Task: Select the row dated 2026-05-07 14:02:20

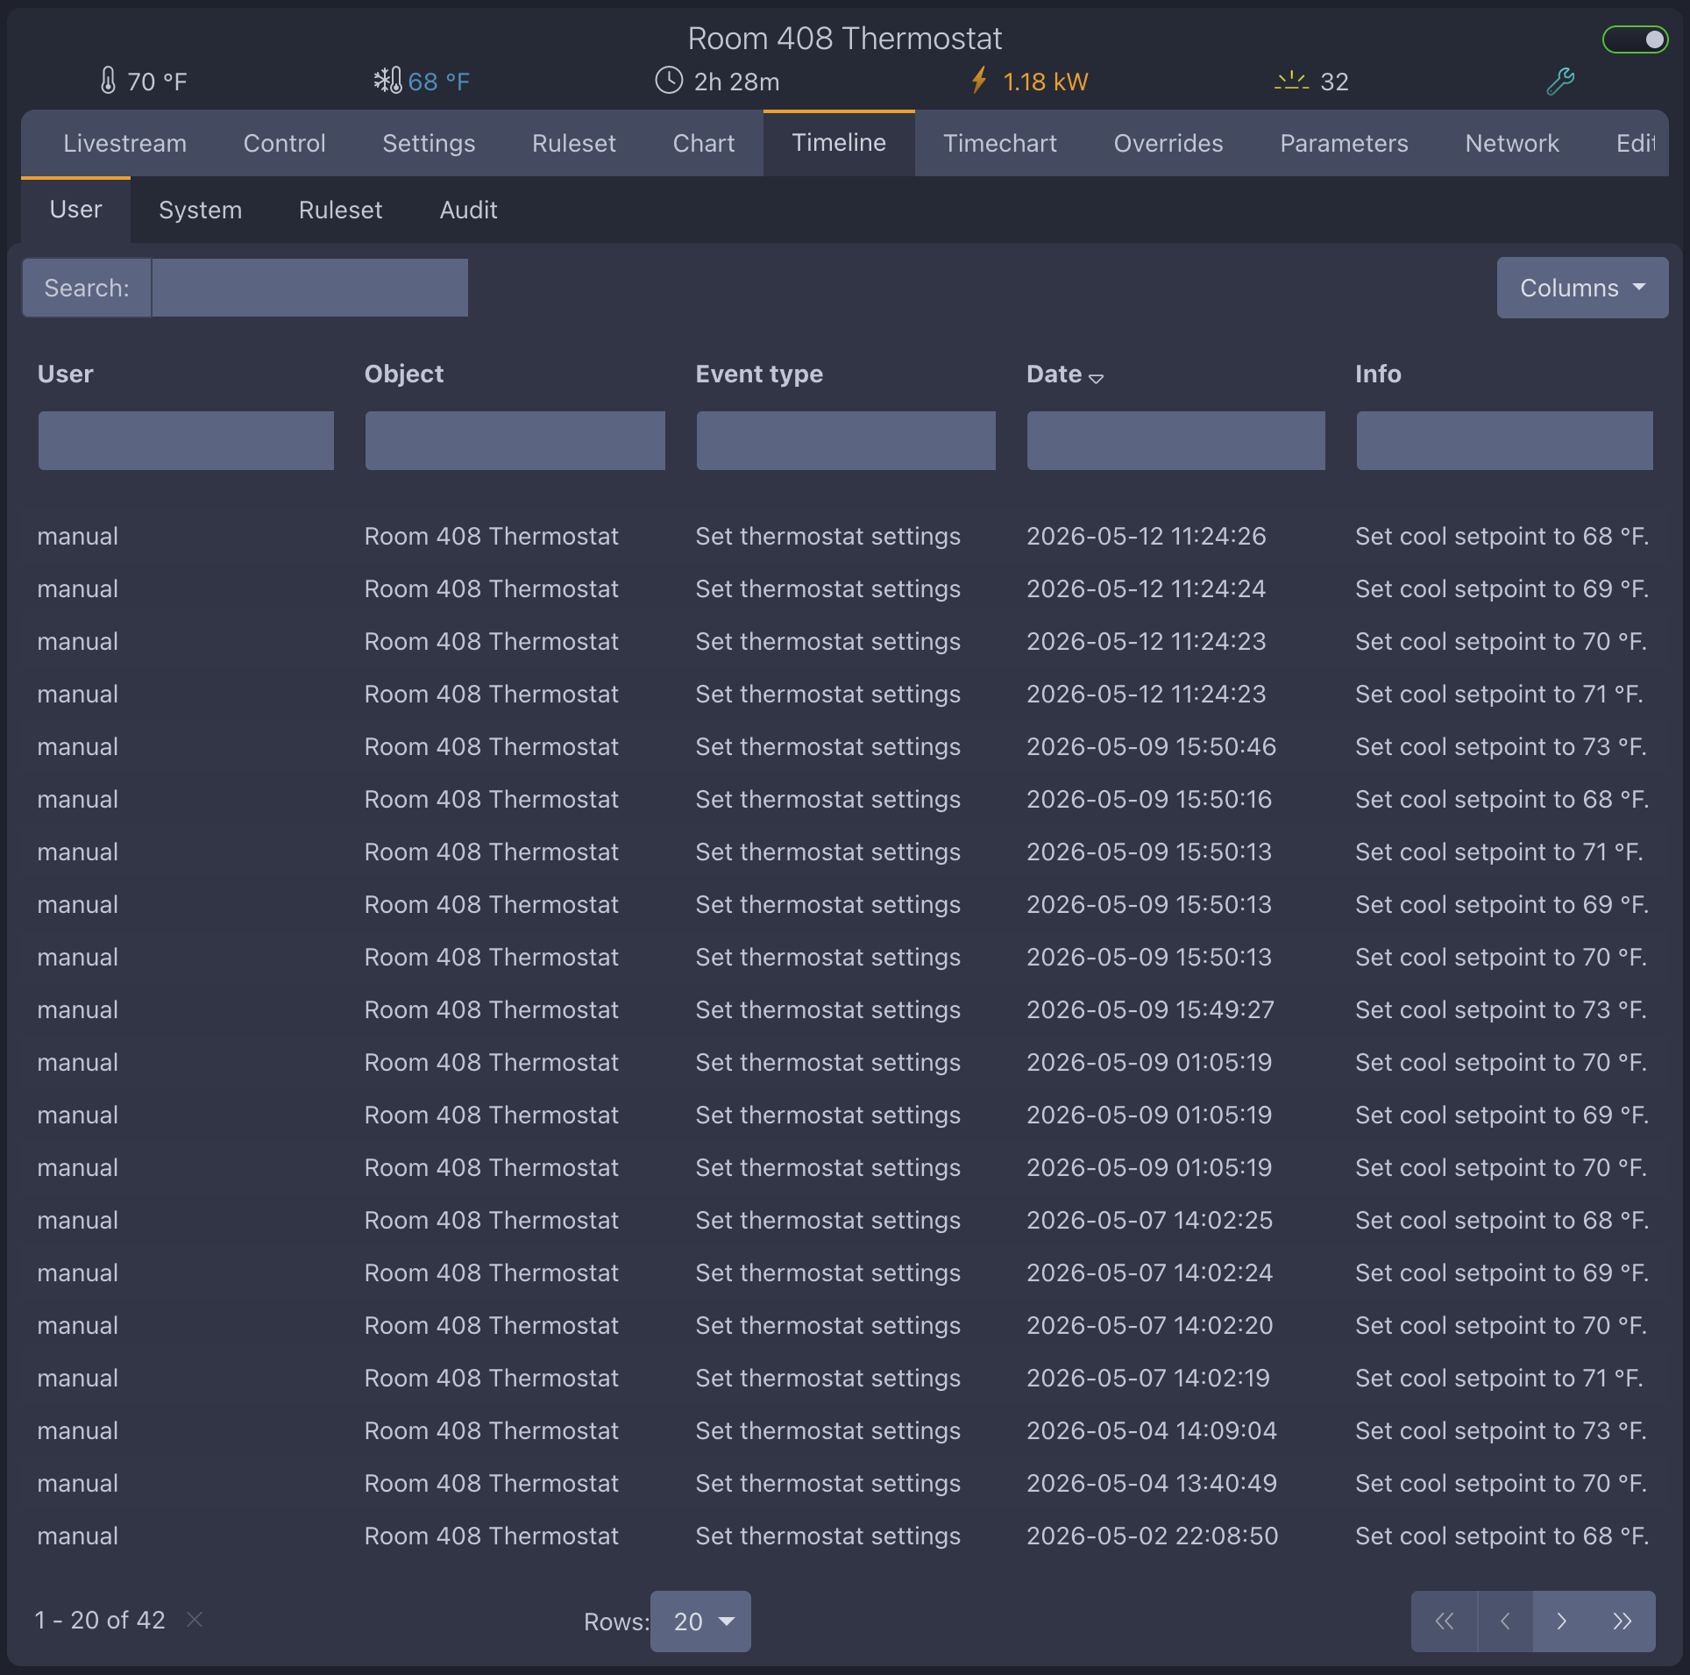Action: click(x=845, y=1325)
